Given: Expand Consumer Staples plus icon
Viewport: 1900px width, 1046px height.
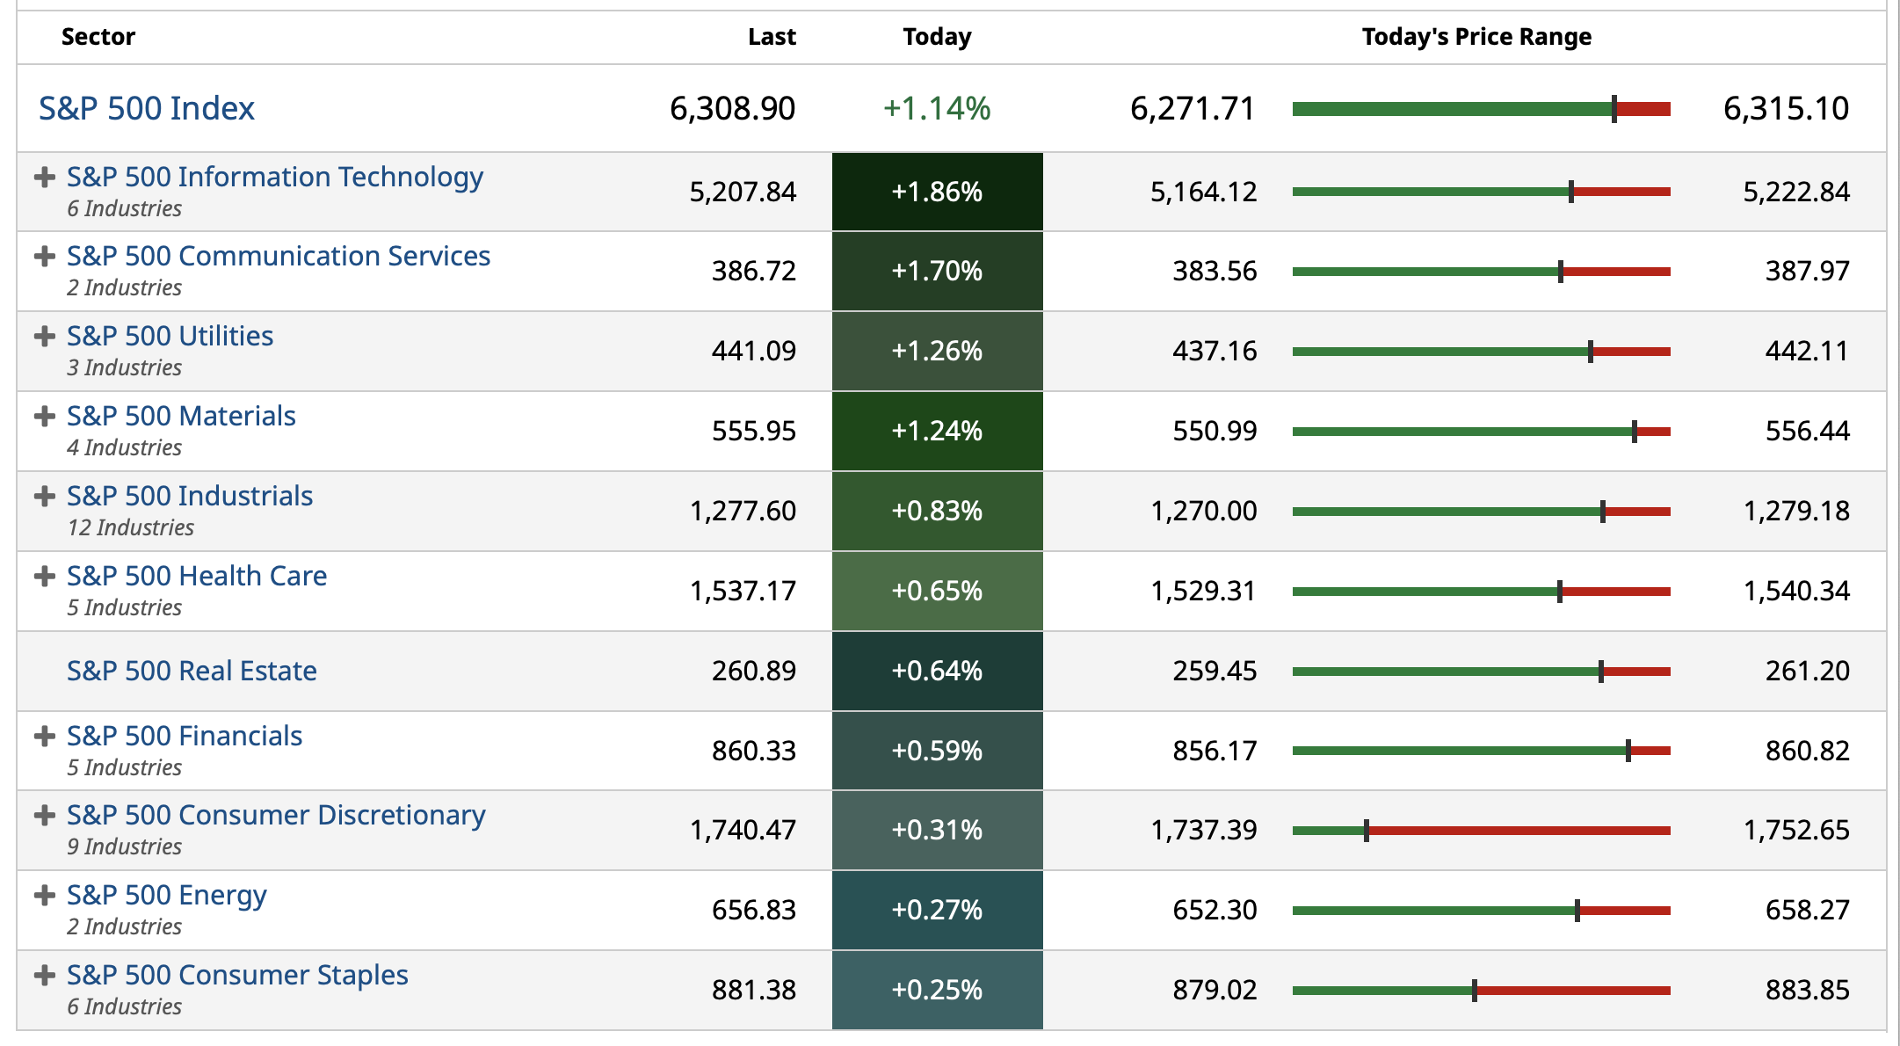Looking at the screenshot, I should click(44, 976).
